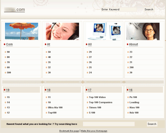166x133 pixels.
Task: Go to the 24 link
Action: 90,73
